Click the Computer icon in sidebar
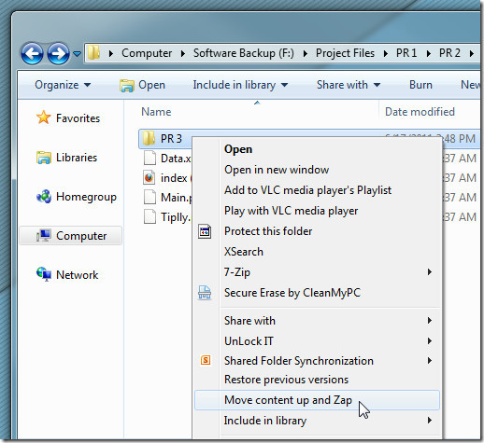The width and height of the screenshot is (484, 443). [44, 236]
